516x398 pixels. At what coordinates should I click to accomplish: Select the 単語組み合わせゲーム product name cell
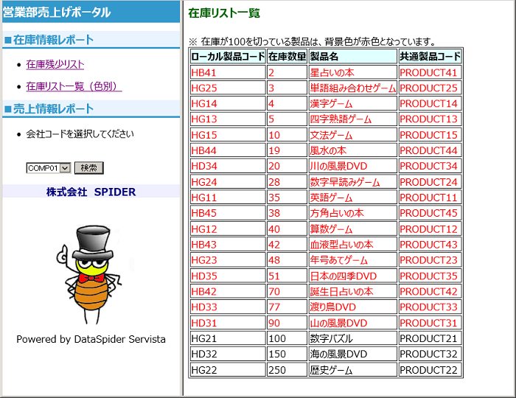[352, 88]
